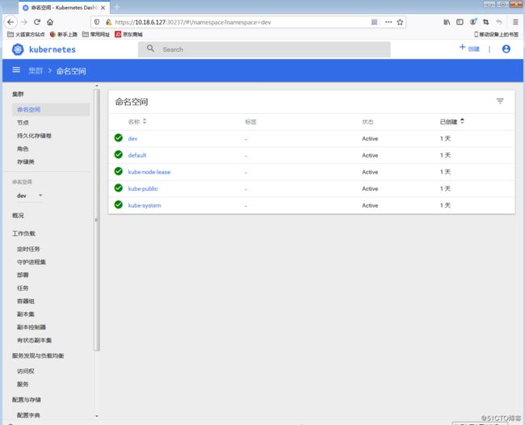
Task: Click the undo arrow toolbar icon
Action: (499, 22)
